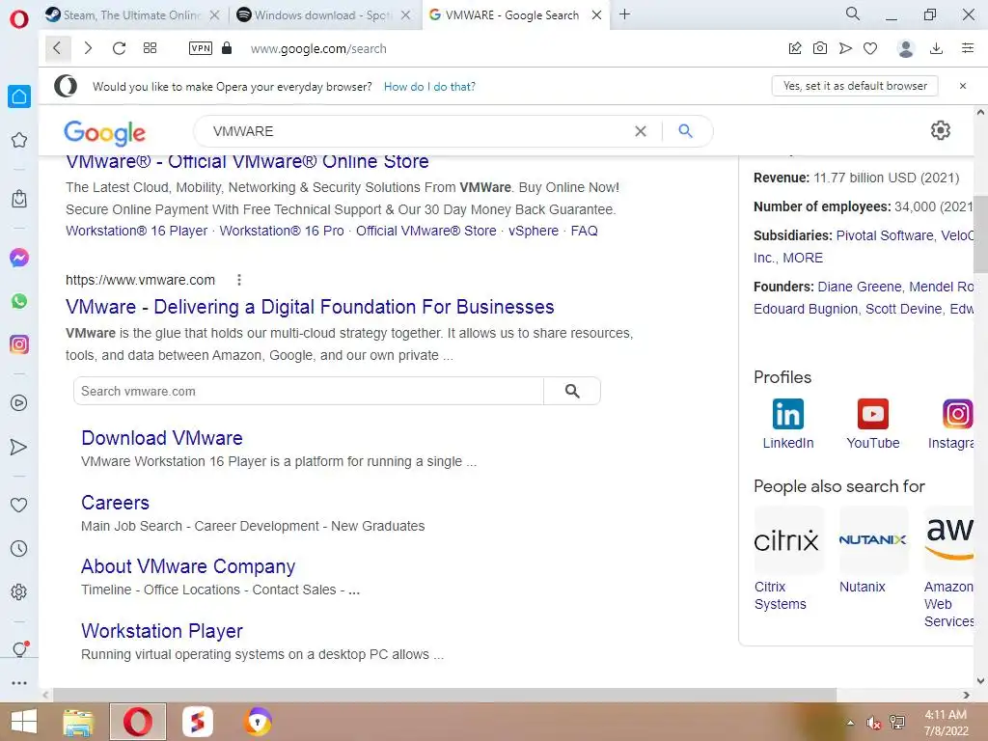Image resolution: width=988 pixels, height=741 pixels.
Task: Open the Opera main menu logo
Action: pyautogui.click(x=19, y=19)
